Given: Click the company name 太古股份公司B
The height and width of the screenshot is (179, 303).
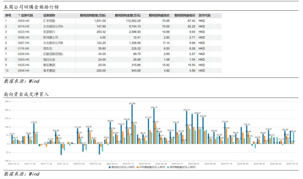Looking at the screenshot, I should point(53,43).
